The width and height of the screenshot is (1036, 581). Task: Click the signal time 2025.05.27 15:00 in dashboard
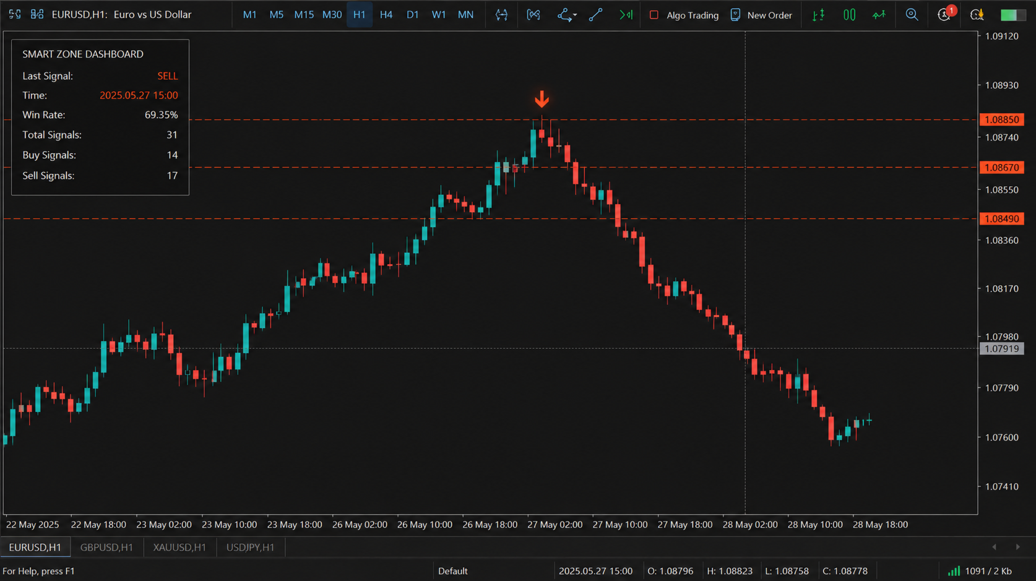click(139, 95)
